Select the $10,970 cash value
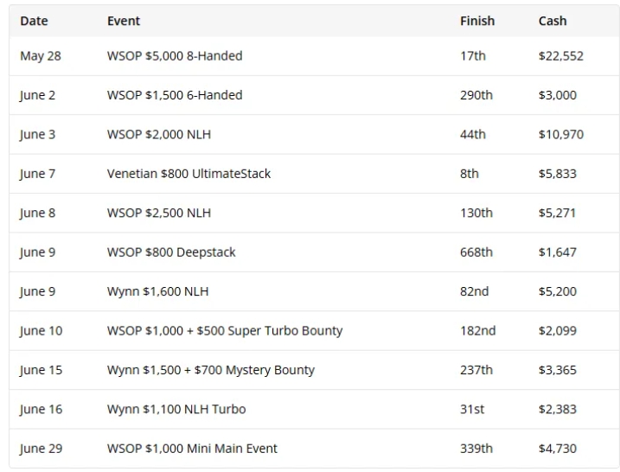This screenshot has width=620, height=472. [x=560, y=135]
